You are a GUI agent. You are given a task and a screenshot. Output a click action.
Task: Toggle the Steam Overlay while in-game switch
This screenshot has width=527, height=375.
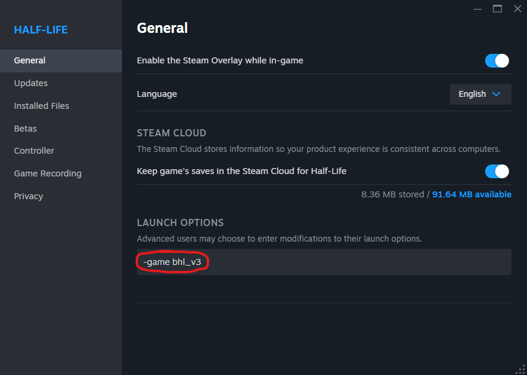[x=497, y=60]
